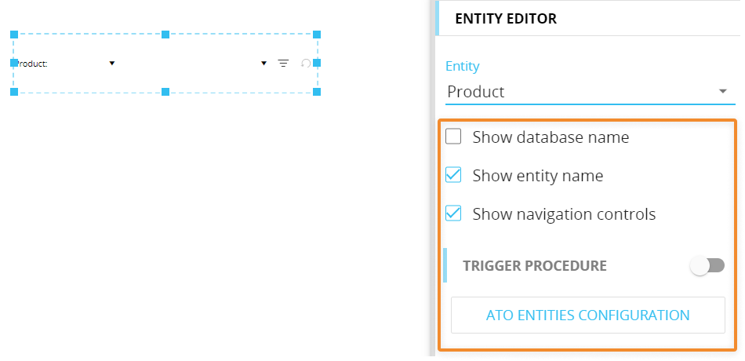This screenshot has height=361, width=745.
Task: Click the Entity field label
Action: 462,67
